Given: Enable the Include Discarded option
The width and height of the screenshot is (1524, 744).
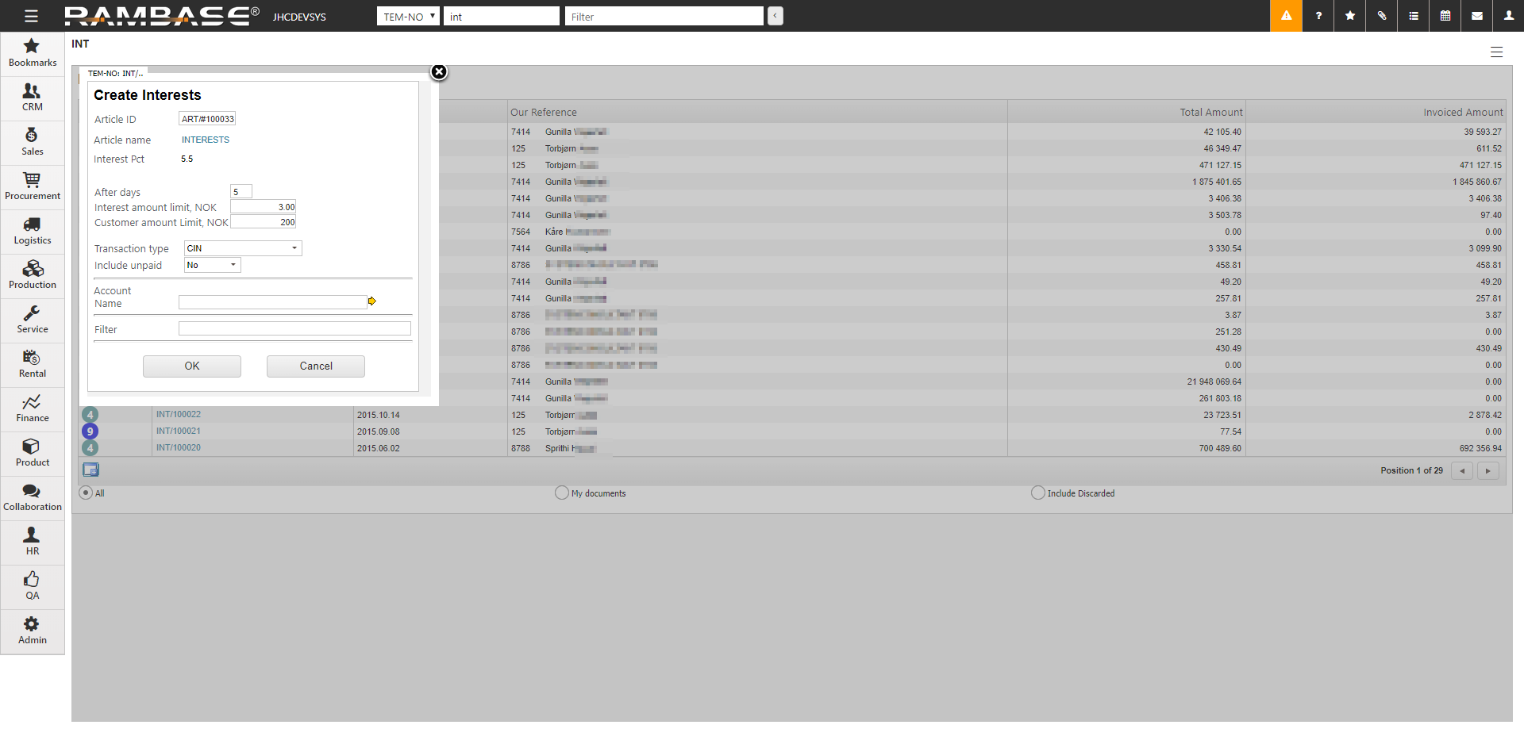Looking at the screenshot, I should click(1037, 493).
